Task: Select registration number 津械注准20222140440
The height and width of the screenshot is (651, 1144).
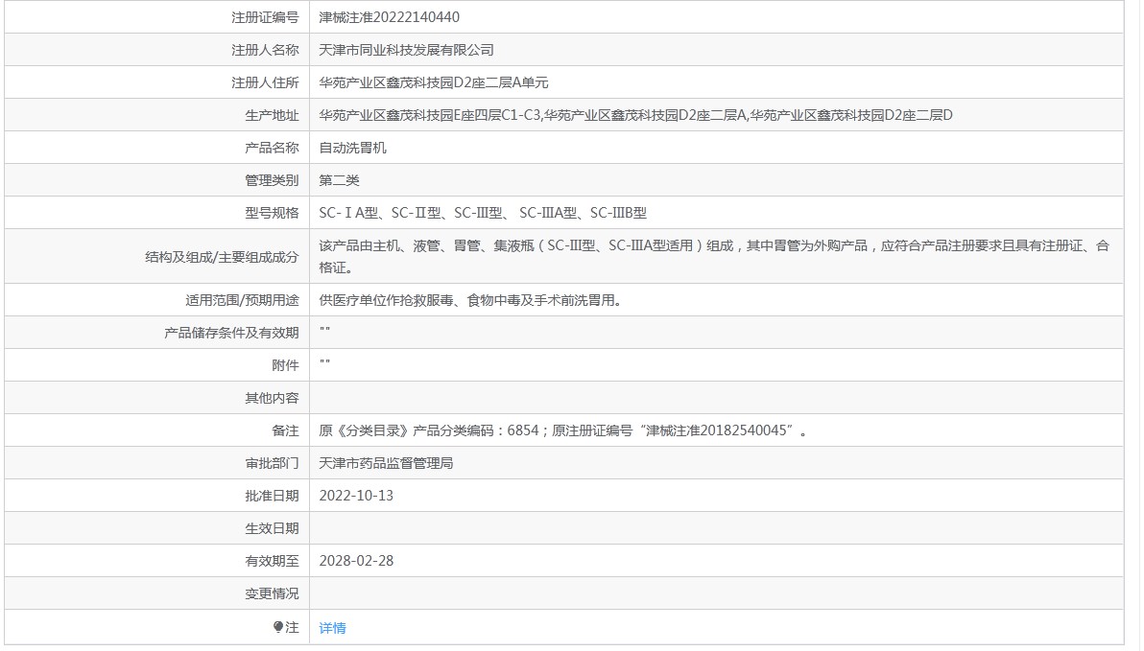Action: point(389,16)
